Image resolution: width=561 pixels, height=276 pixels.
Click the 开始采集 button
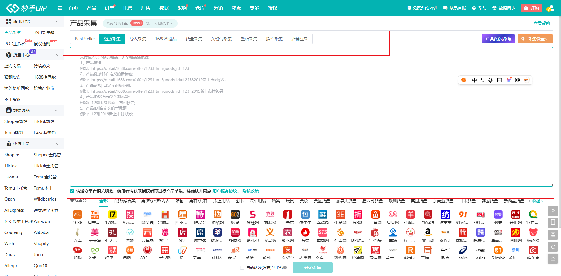click(313, 268)
